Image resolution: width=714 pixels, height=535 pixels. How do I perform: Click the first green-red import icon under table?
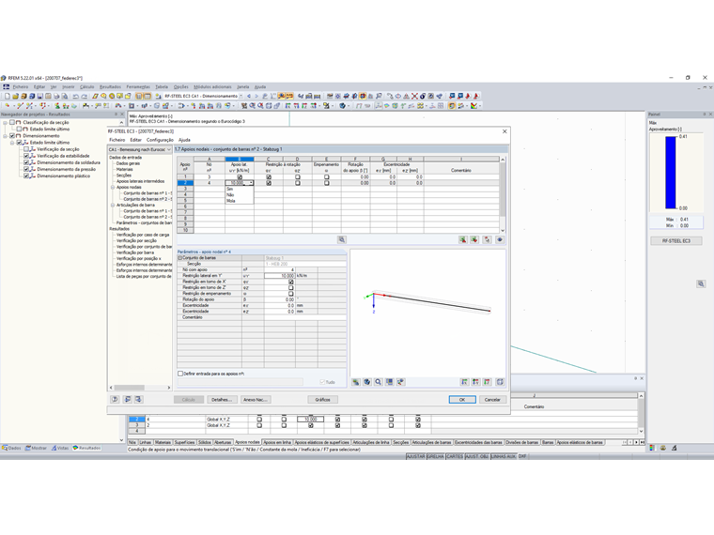(462, 239)
